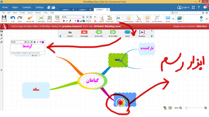Click the open folder icon

(x=53, y=7)
